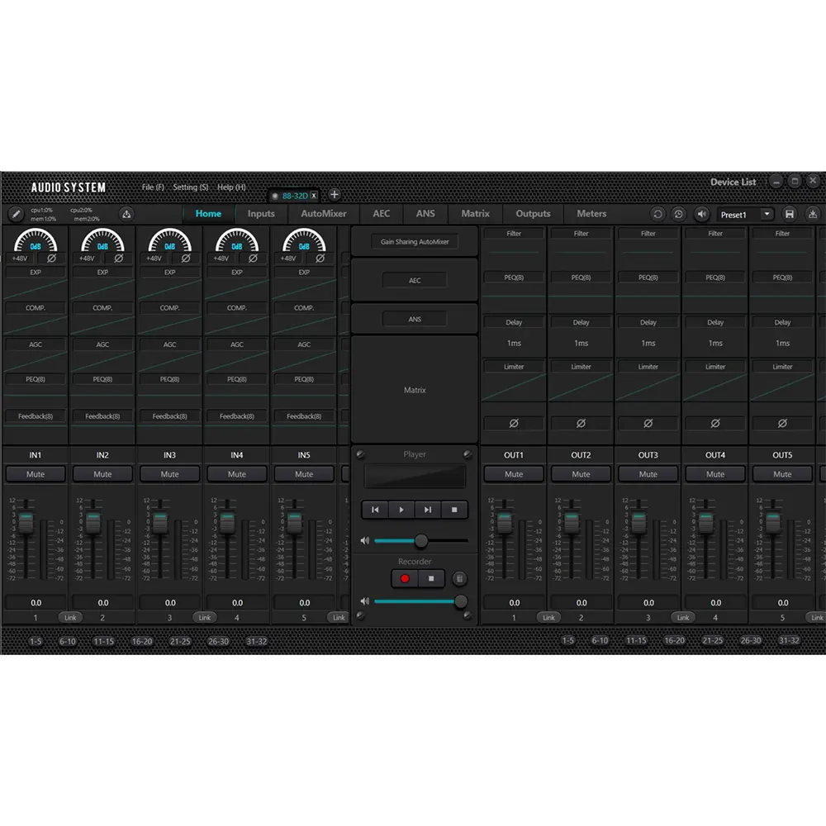Link output channels 3 and 4

pyautogui.click(x=683, y=617)
